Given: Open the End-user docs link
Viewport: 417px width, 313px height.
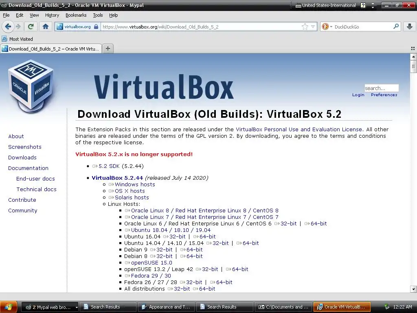Looking at the screenshot, I should click(x=35, y=179).
